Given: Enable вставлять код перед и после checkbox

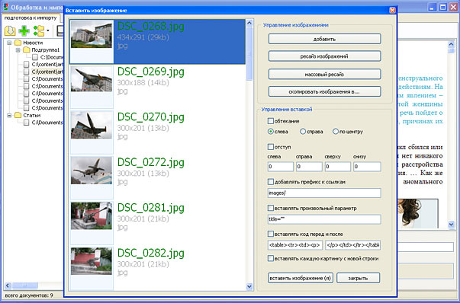Looking at the screenshot, I should tap(271, 234).
